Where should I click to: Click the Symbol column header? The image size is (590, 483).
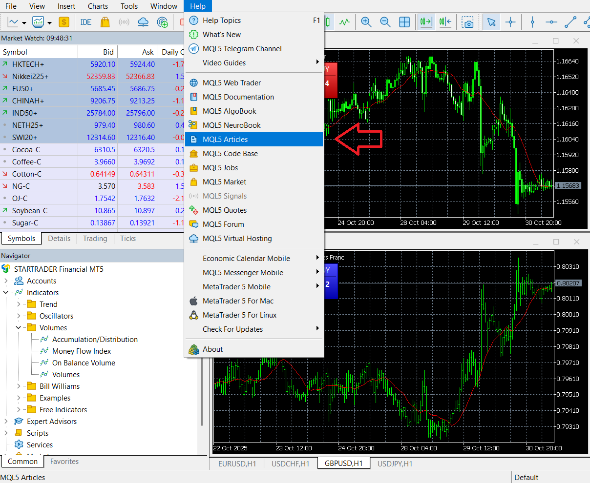39,52
